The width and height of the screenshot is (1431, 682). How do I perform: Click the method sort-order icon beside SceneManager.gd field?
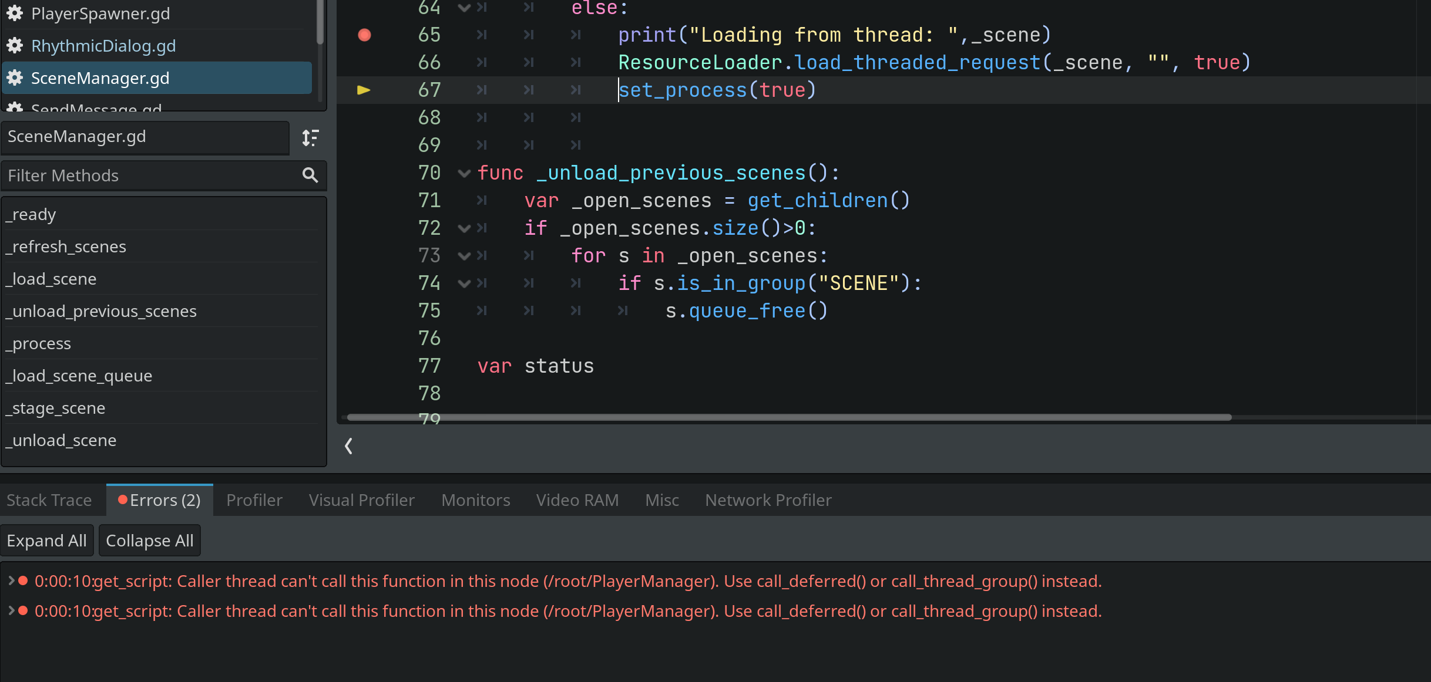click(310, 137)
